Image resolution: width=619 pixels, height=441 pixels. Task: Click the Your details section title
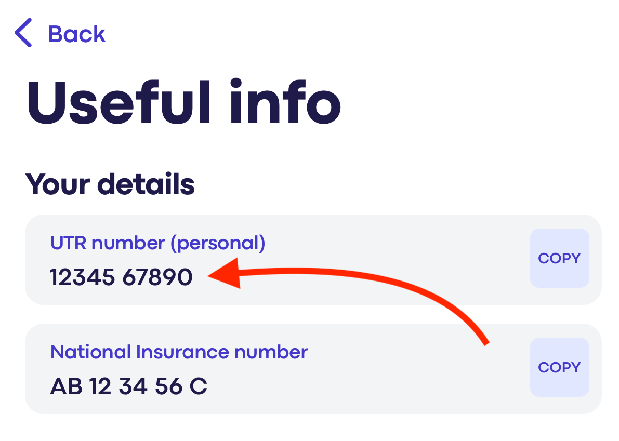click(111, 184)
